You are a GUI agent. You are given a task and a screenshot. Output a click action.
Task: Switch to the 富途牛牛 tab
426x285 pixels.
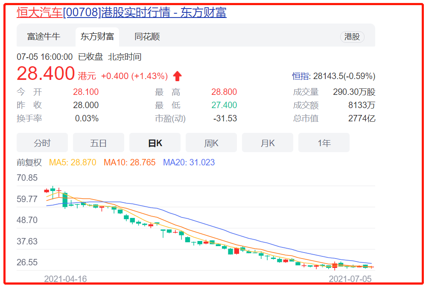point(44,36)
